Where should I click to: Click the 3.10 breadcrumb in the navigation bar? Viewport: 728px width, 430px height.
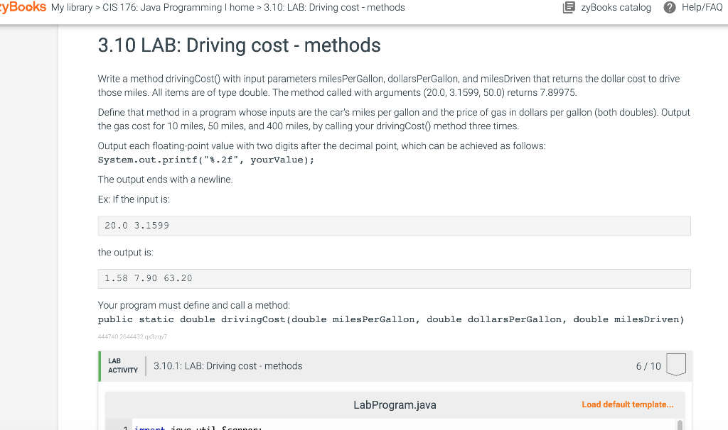coord(334,8)
